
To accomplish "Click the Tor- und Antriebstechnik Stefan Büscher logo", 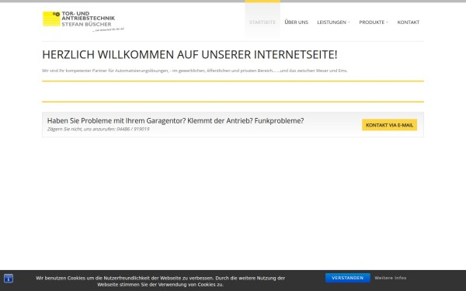I will coord(83,22).
